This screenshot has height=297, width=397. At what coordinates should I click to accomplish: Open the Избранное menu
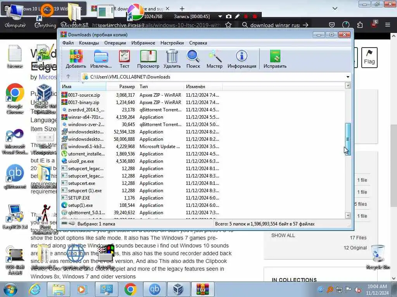point(143,43)
